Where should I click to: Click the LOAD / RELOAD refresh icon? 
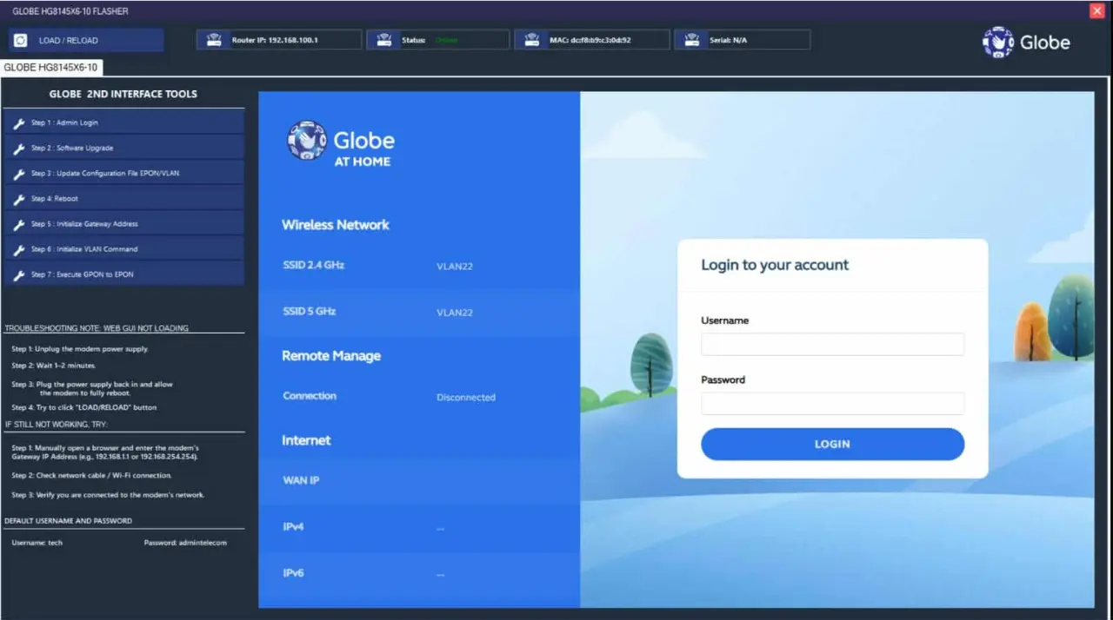(x=21, y=40)
